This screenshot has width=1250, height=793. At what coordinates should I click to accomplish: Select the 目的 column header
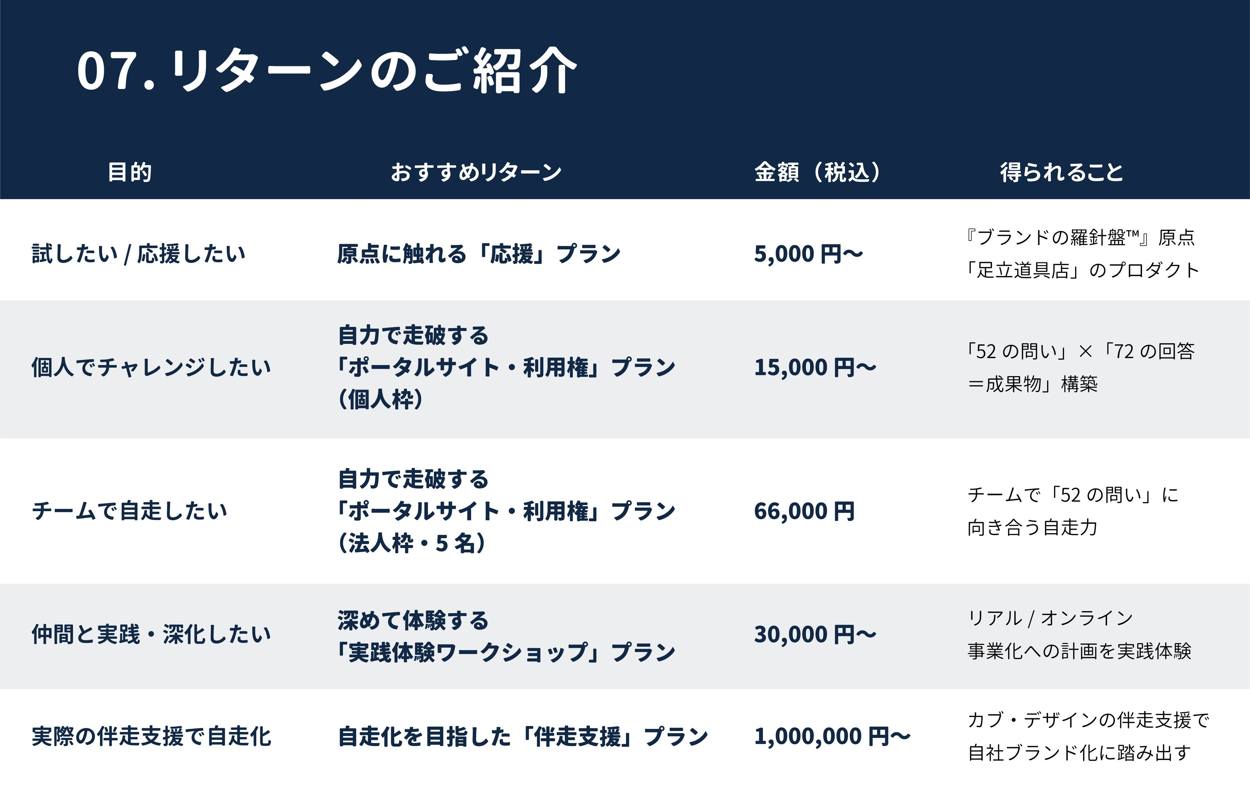(130, 172)
